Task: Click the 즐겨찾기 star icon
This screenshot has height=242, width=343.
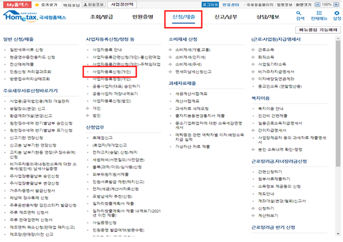Action: [37, 5]
